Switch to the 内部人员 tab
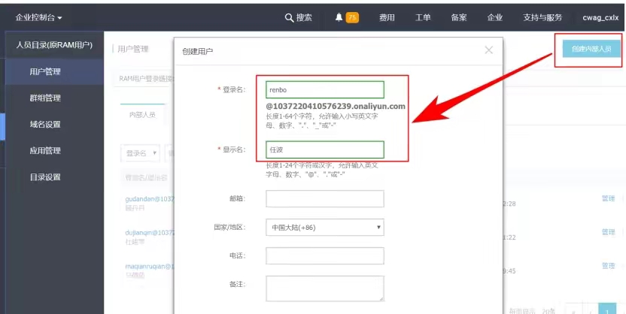 tap(142, 115)
